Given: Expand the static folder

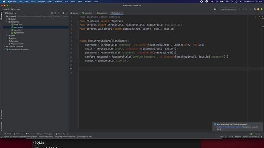Looking at the screenshot, I should [x=7, y=19].
